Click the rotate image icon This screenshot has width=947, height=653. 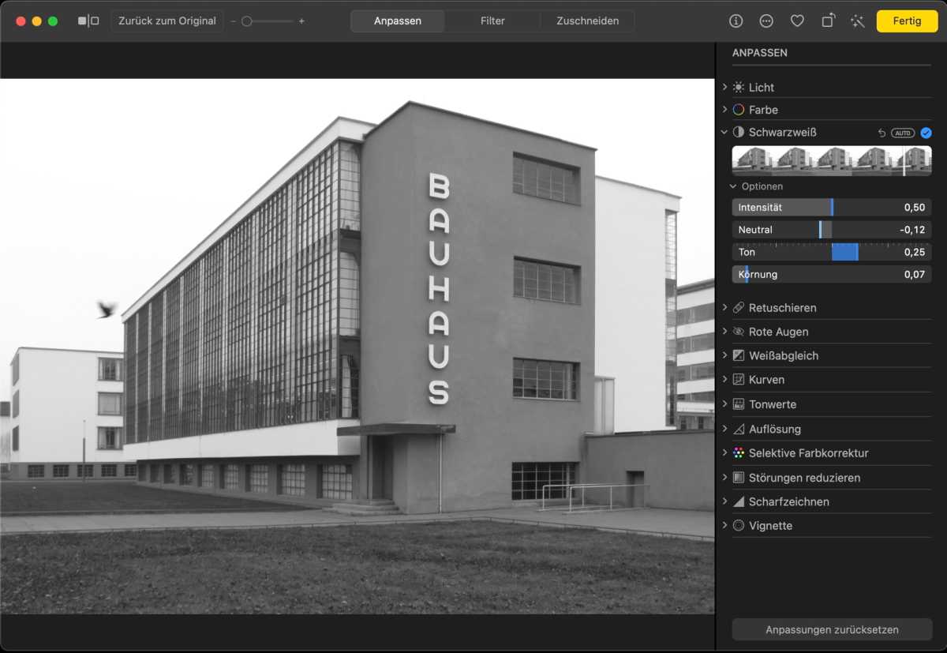(x=828, y=21)
